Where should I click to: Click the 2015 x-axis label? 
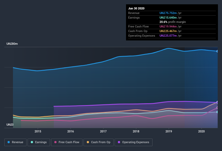38,131
